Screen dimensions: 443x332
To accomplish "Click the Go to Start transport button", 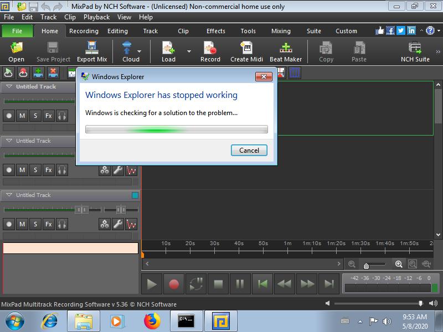I will (262, 284).
